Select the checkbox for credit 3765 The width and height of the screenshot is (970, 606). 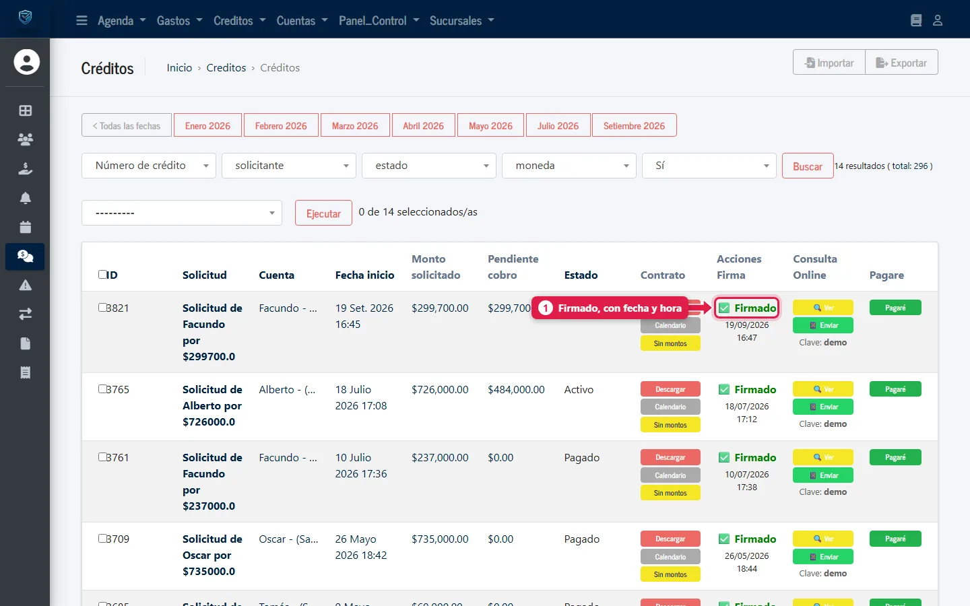[x=102, y=389]
